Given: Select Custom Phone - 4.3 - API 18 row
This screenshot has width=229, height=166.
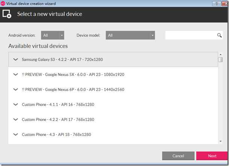Looking at the screenshot, I should point(113,135).
